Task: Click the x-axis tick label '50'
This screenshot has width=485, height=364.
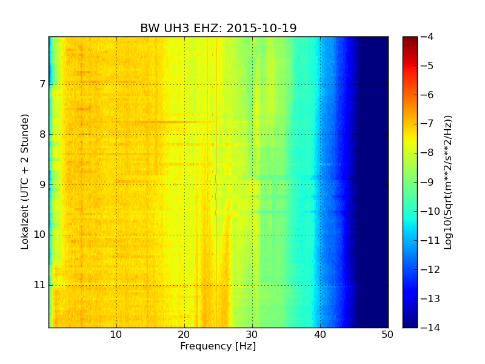Action: pos(387,335)
